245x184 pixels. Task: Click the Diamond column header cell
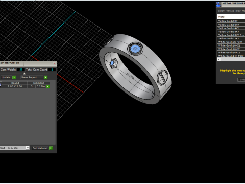[39, 83]
